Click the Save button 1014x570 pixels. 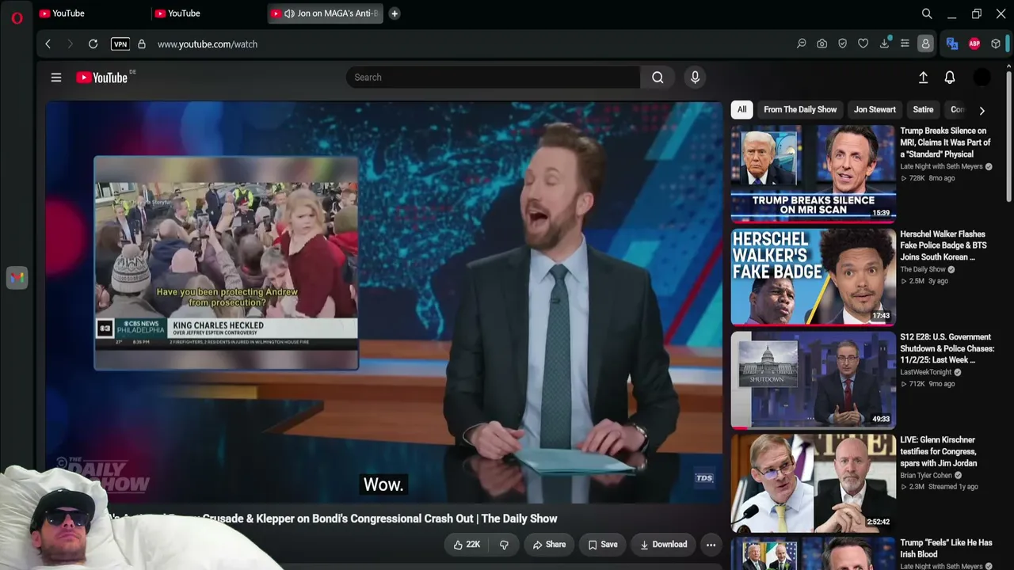click(603, 545)
